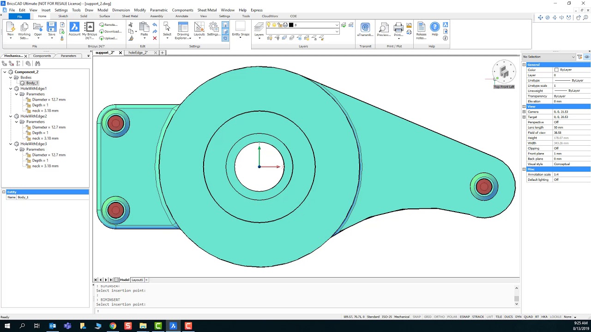This screenshot has height=332, width=591.
Task: Open the Entity Snaps button
Action: [x=241, y=29]
